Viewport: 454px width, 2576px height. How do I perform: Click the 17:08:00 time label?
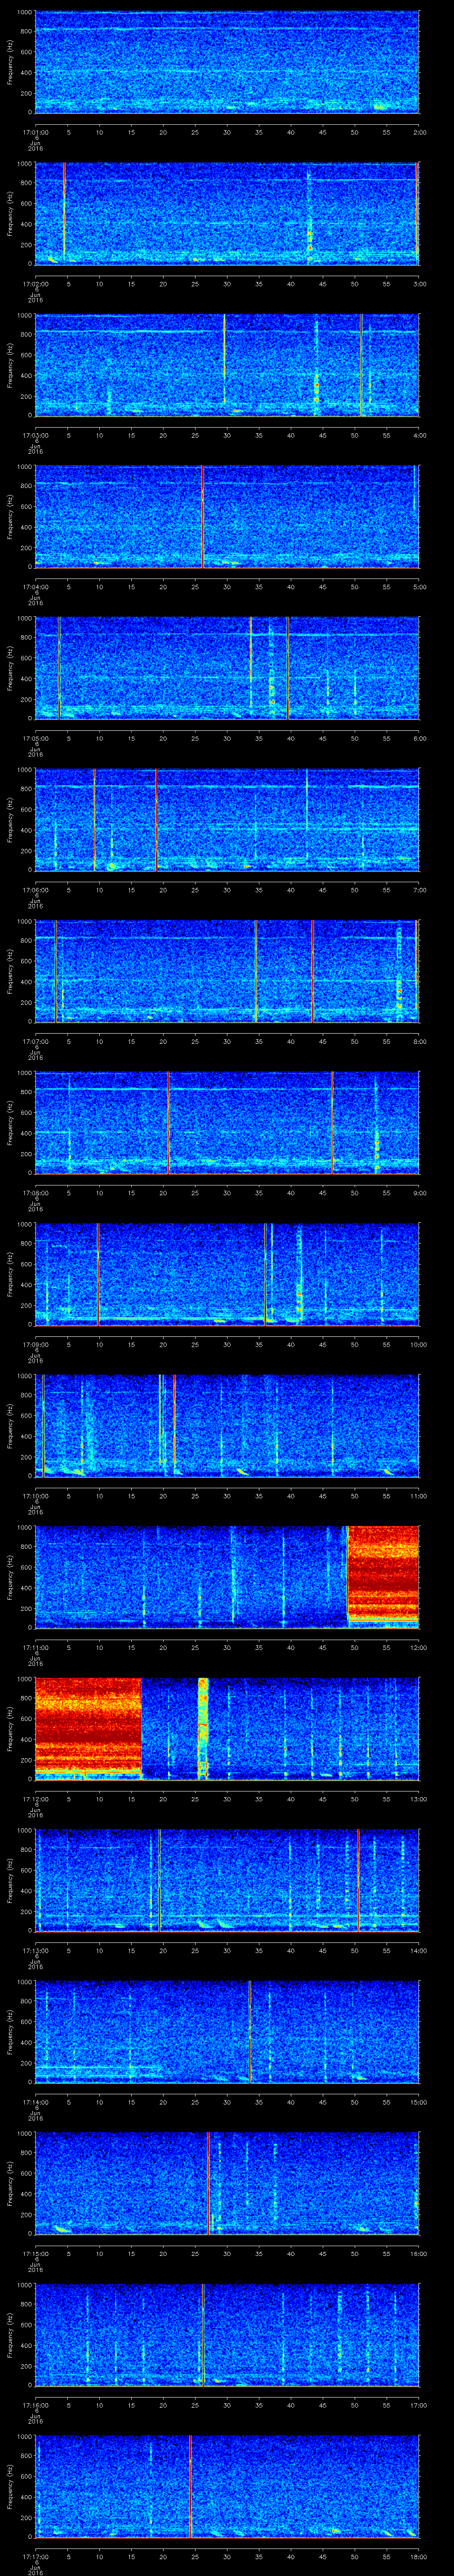pos(35,1193)
